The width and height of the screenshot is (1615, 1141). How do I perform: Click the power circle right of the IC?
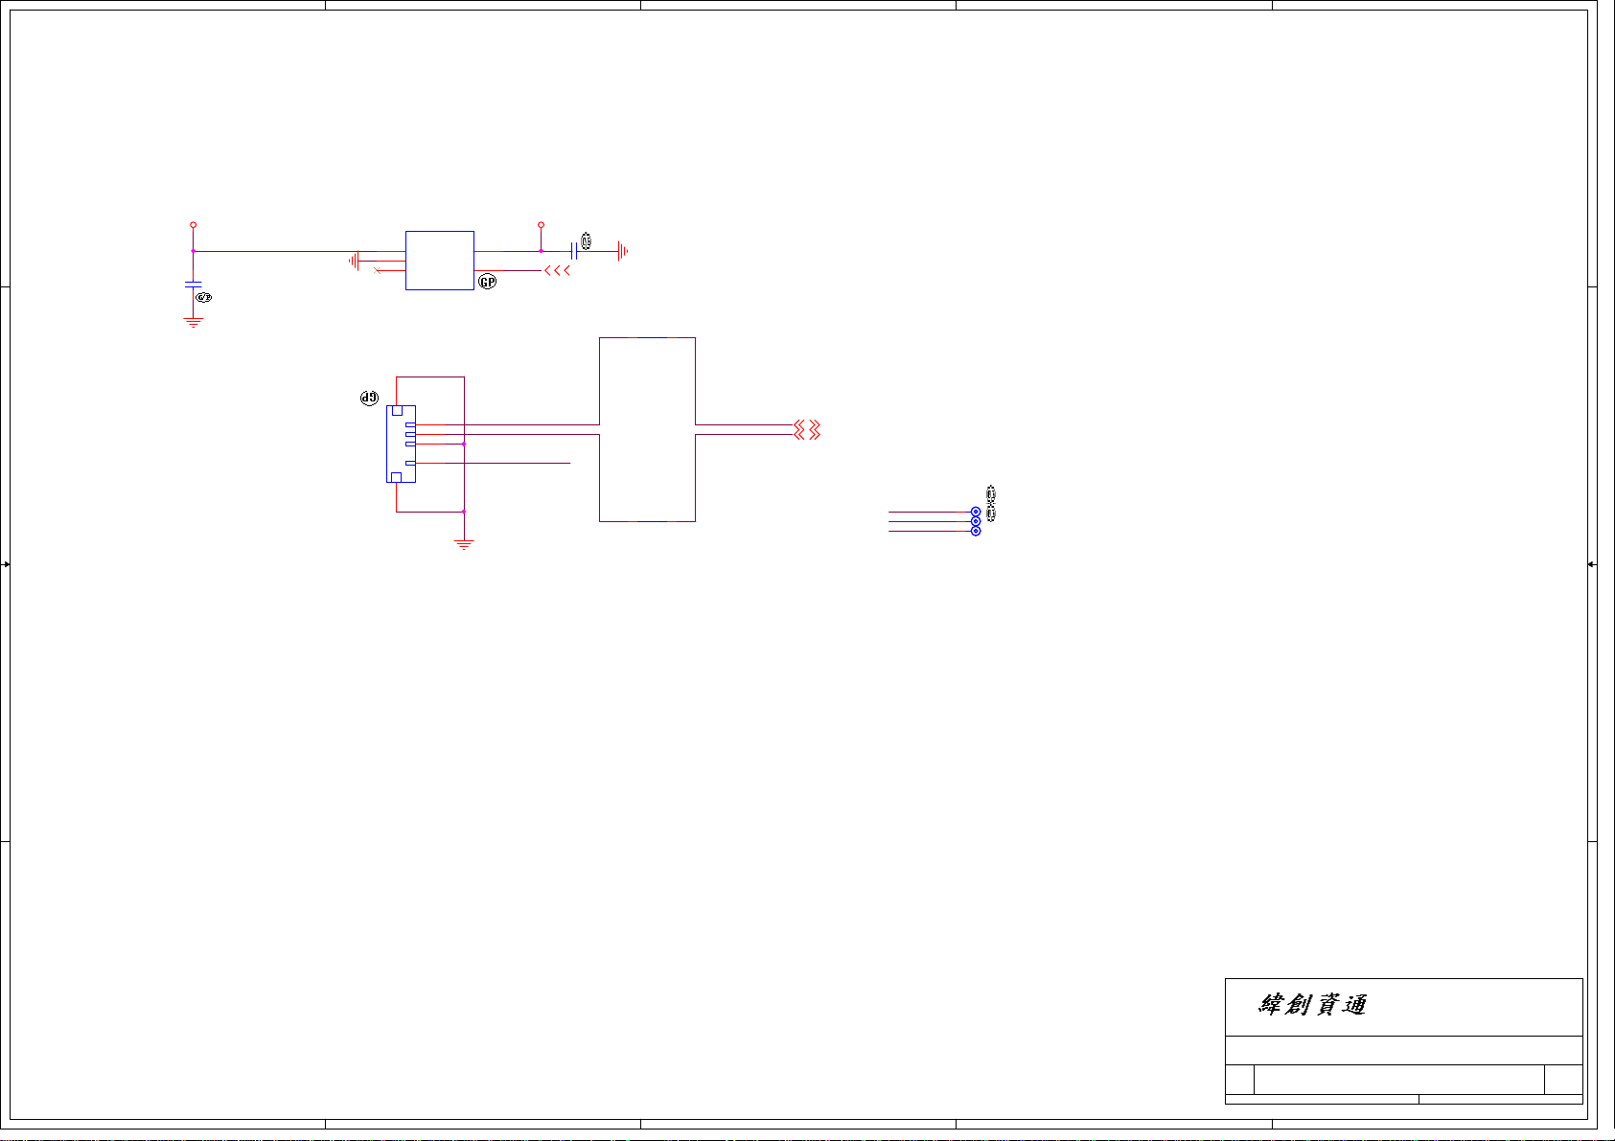tap(541, 225)
